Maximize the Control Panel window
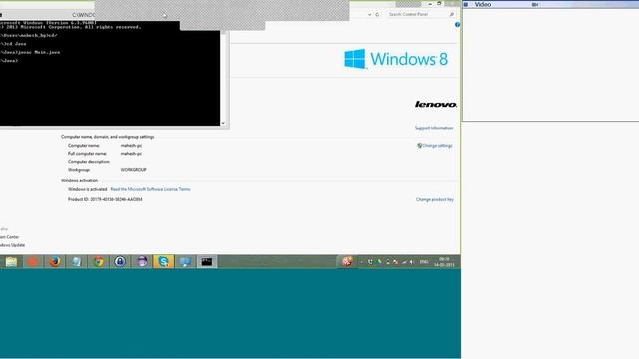 click(439, 4)
